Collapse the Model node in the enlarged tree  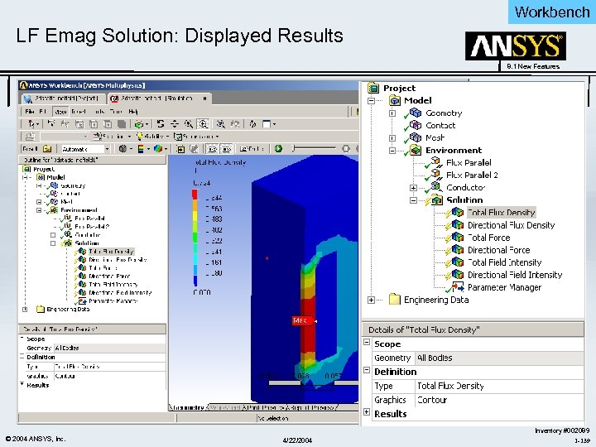(372, 101)
